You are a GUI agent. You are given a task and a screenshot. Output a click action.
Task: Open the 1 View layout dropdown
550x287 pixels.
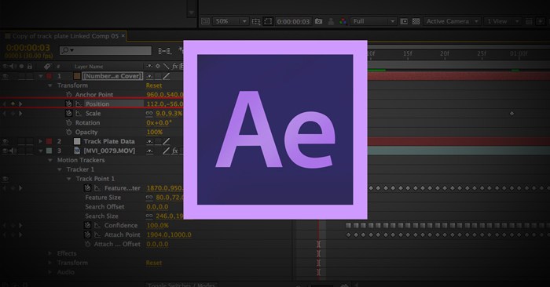click(x=502, y=21)
